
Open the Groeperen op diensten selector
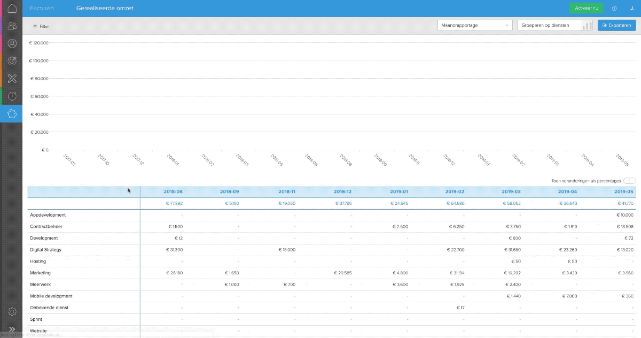550,25
